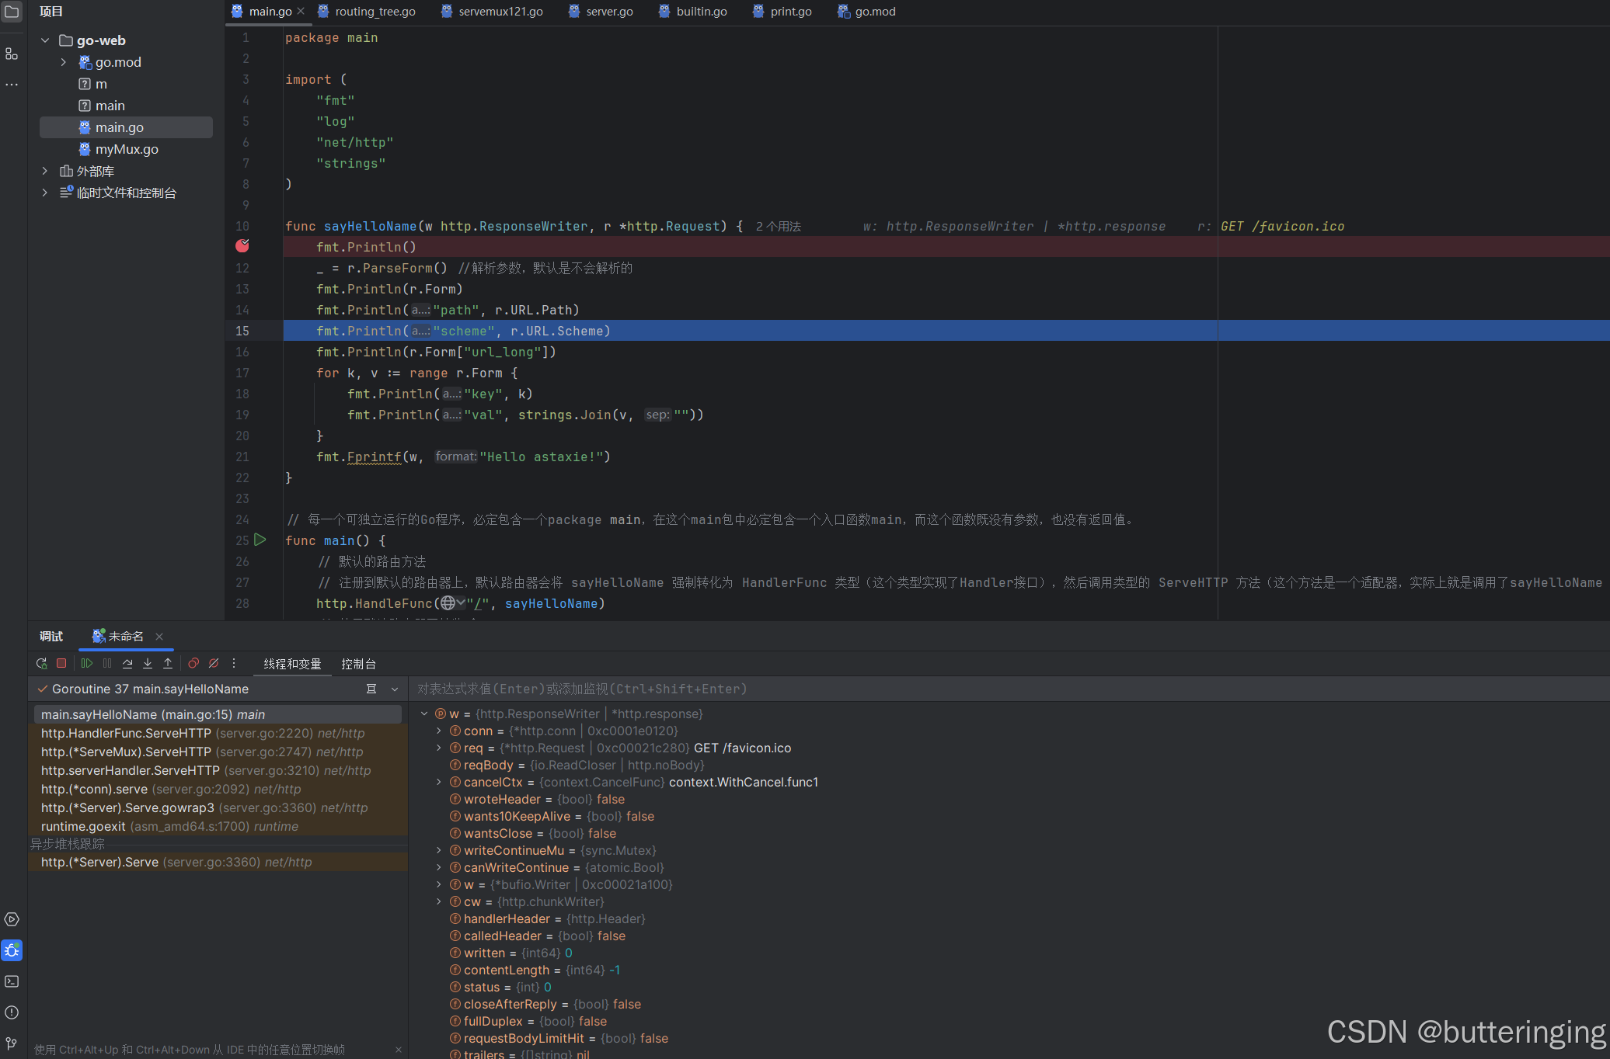The image size is (1610, 1059).
Task: Open the Problems tool window icon
Action: (12, 1012)
